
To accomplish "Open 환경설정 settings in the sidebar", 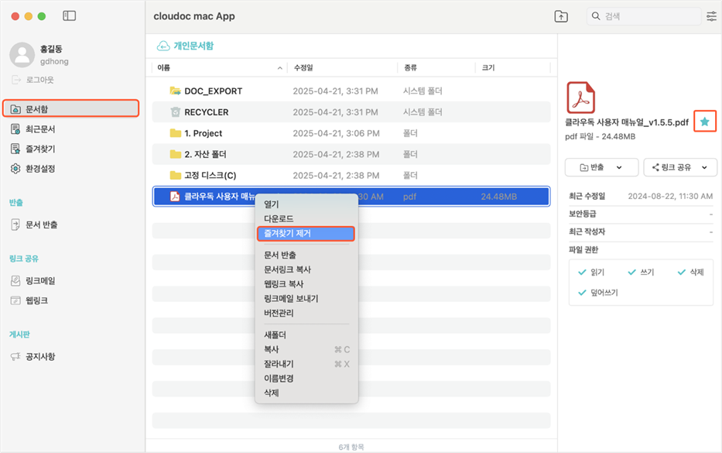I will tap(40, 168).
